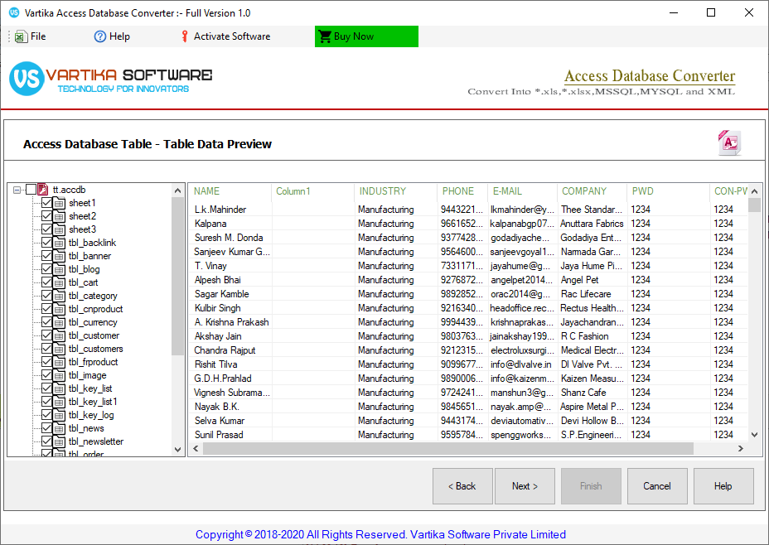Uncheck the tbl_newsletter checkbox
Viewport: 769px width, 545px height.
(x=47, y=441)
